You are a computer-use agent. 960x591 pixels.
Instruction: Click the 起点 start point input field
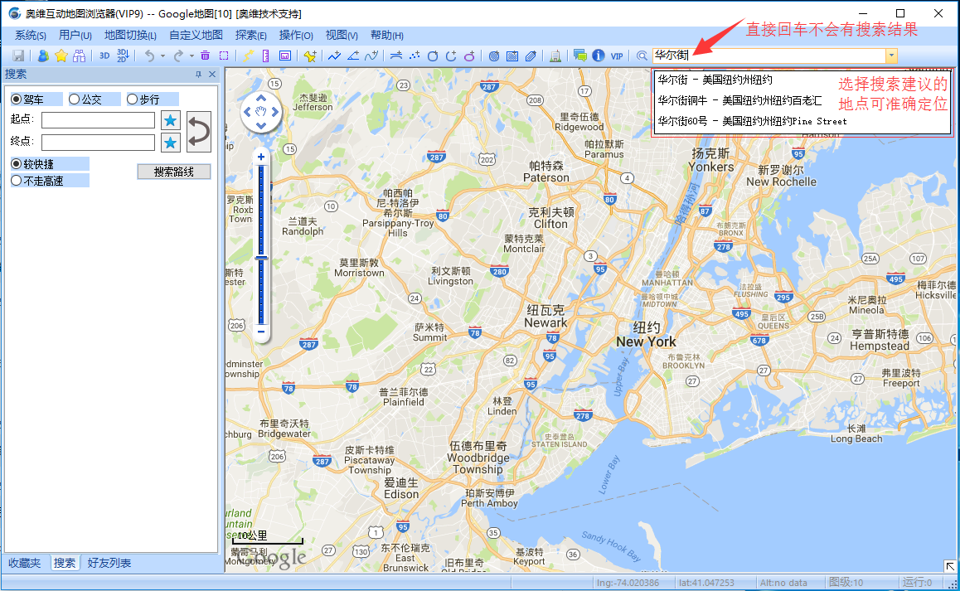point(98,120)
